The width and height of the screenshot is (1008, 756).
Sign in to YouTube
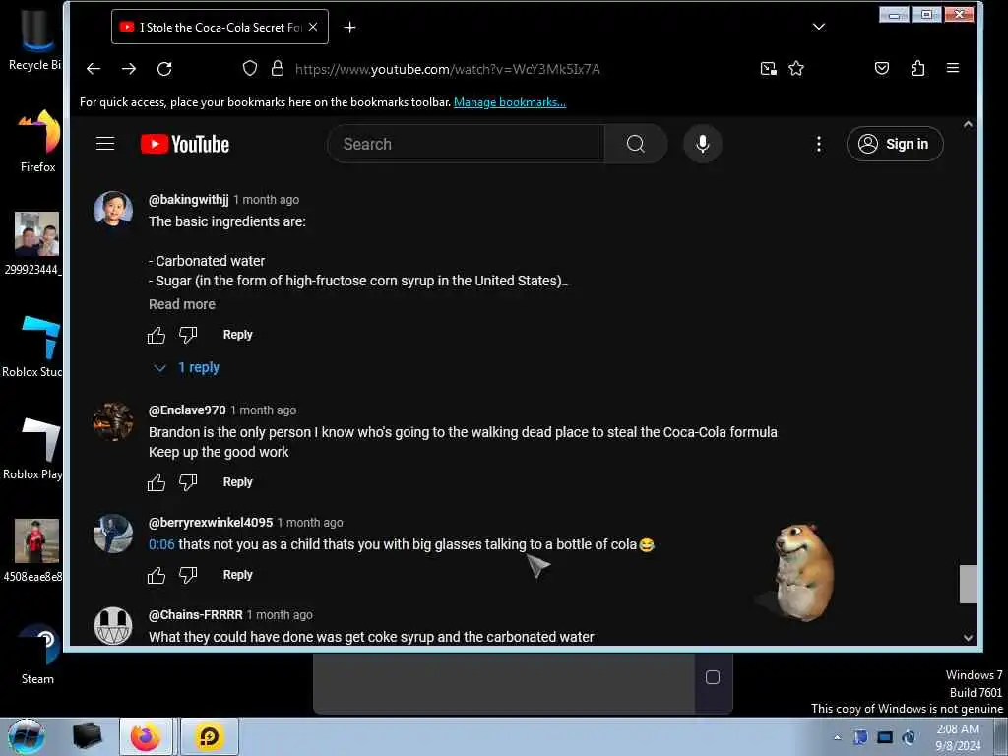click(x=895, y=144)
